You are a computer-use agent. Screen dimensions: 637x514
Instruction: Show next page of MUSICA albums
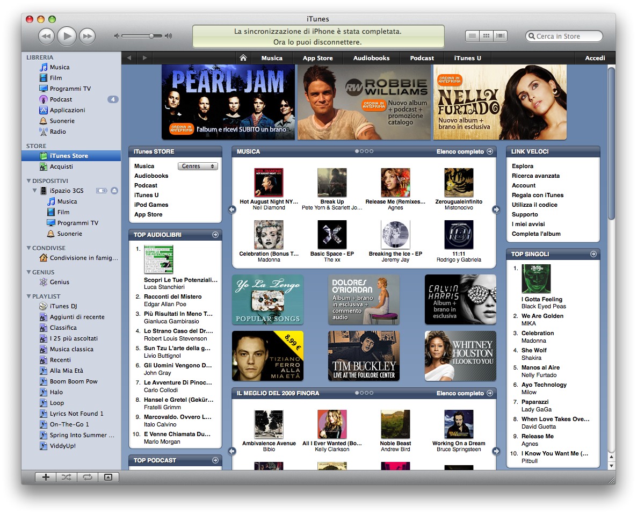(496, 209)
